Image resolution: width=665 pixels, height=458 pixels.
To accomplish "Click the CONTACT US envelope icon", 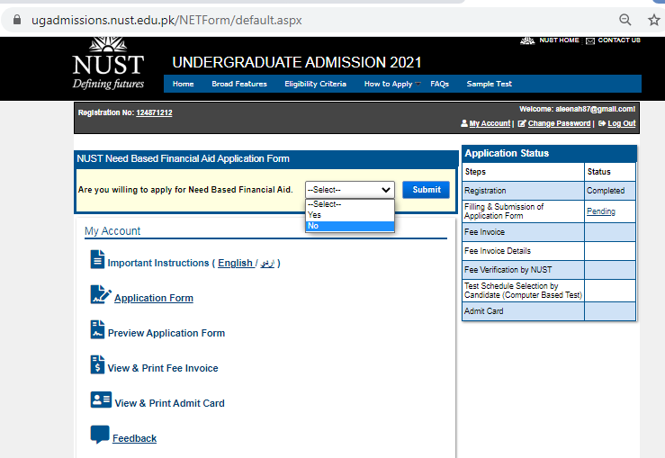I will (x=590, y=40).
